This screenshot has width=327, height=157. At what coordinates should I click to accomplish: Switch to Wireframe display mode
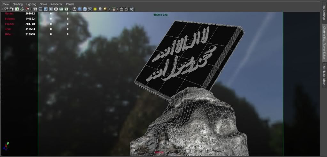point(74,9)
